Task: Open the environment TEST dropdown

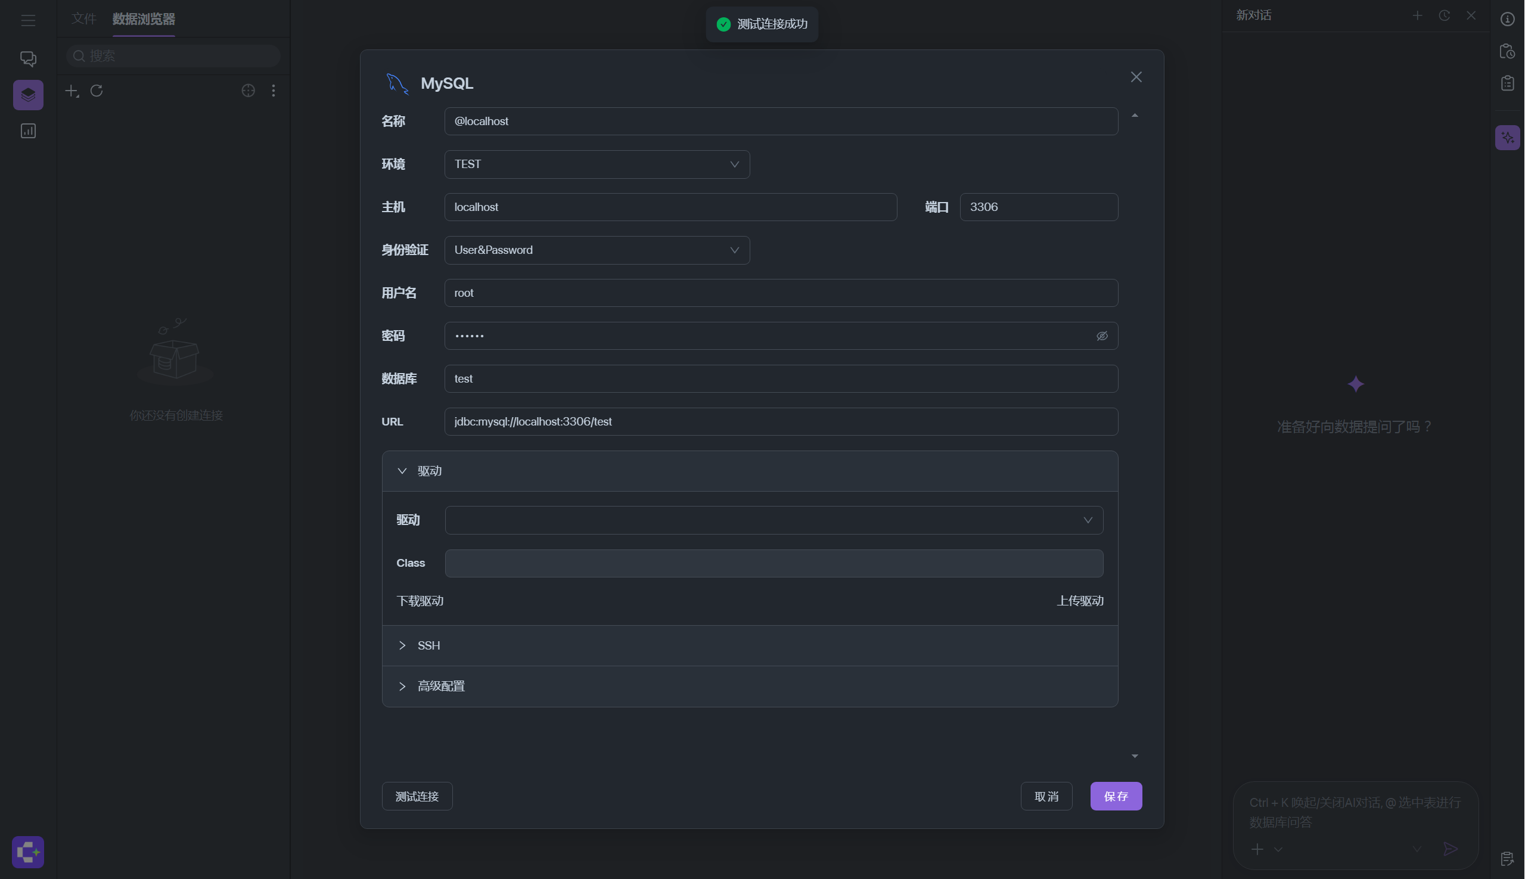Action: [x=597, y=164]
